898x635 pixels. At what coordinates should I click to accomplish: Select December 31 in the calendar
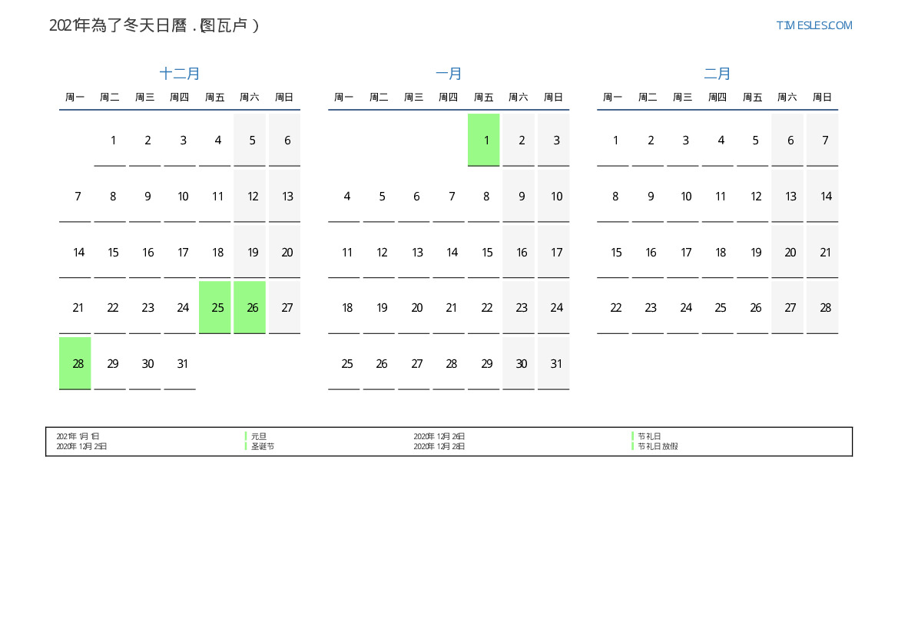pos(182,364)
